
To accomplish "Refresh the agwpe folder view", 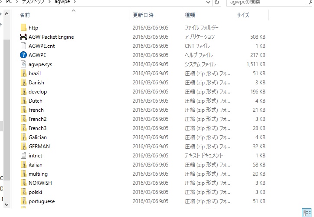I will point(217,2).
